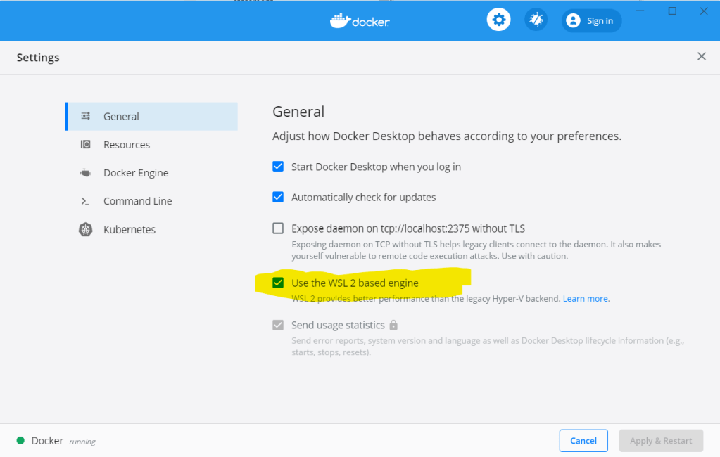Click the General sliders icon
The height and width of the screenshot is (457, 720).
click(x=86, y=117)
